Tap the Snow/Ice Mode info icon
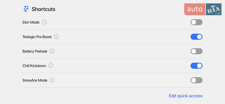 (52, 80)
